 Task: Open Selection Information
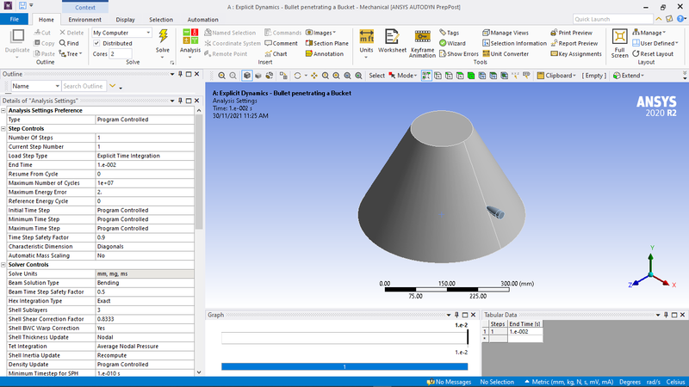(514, 43)
